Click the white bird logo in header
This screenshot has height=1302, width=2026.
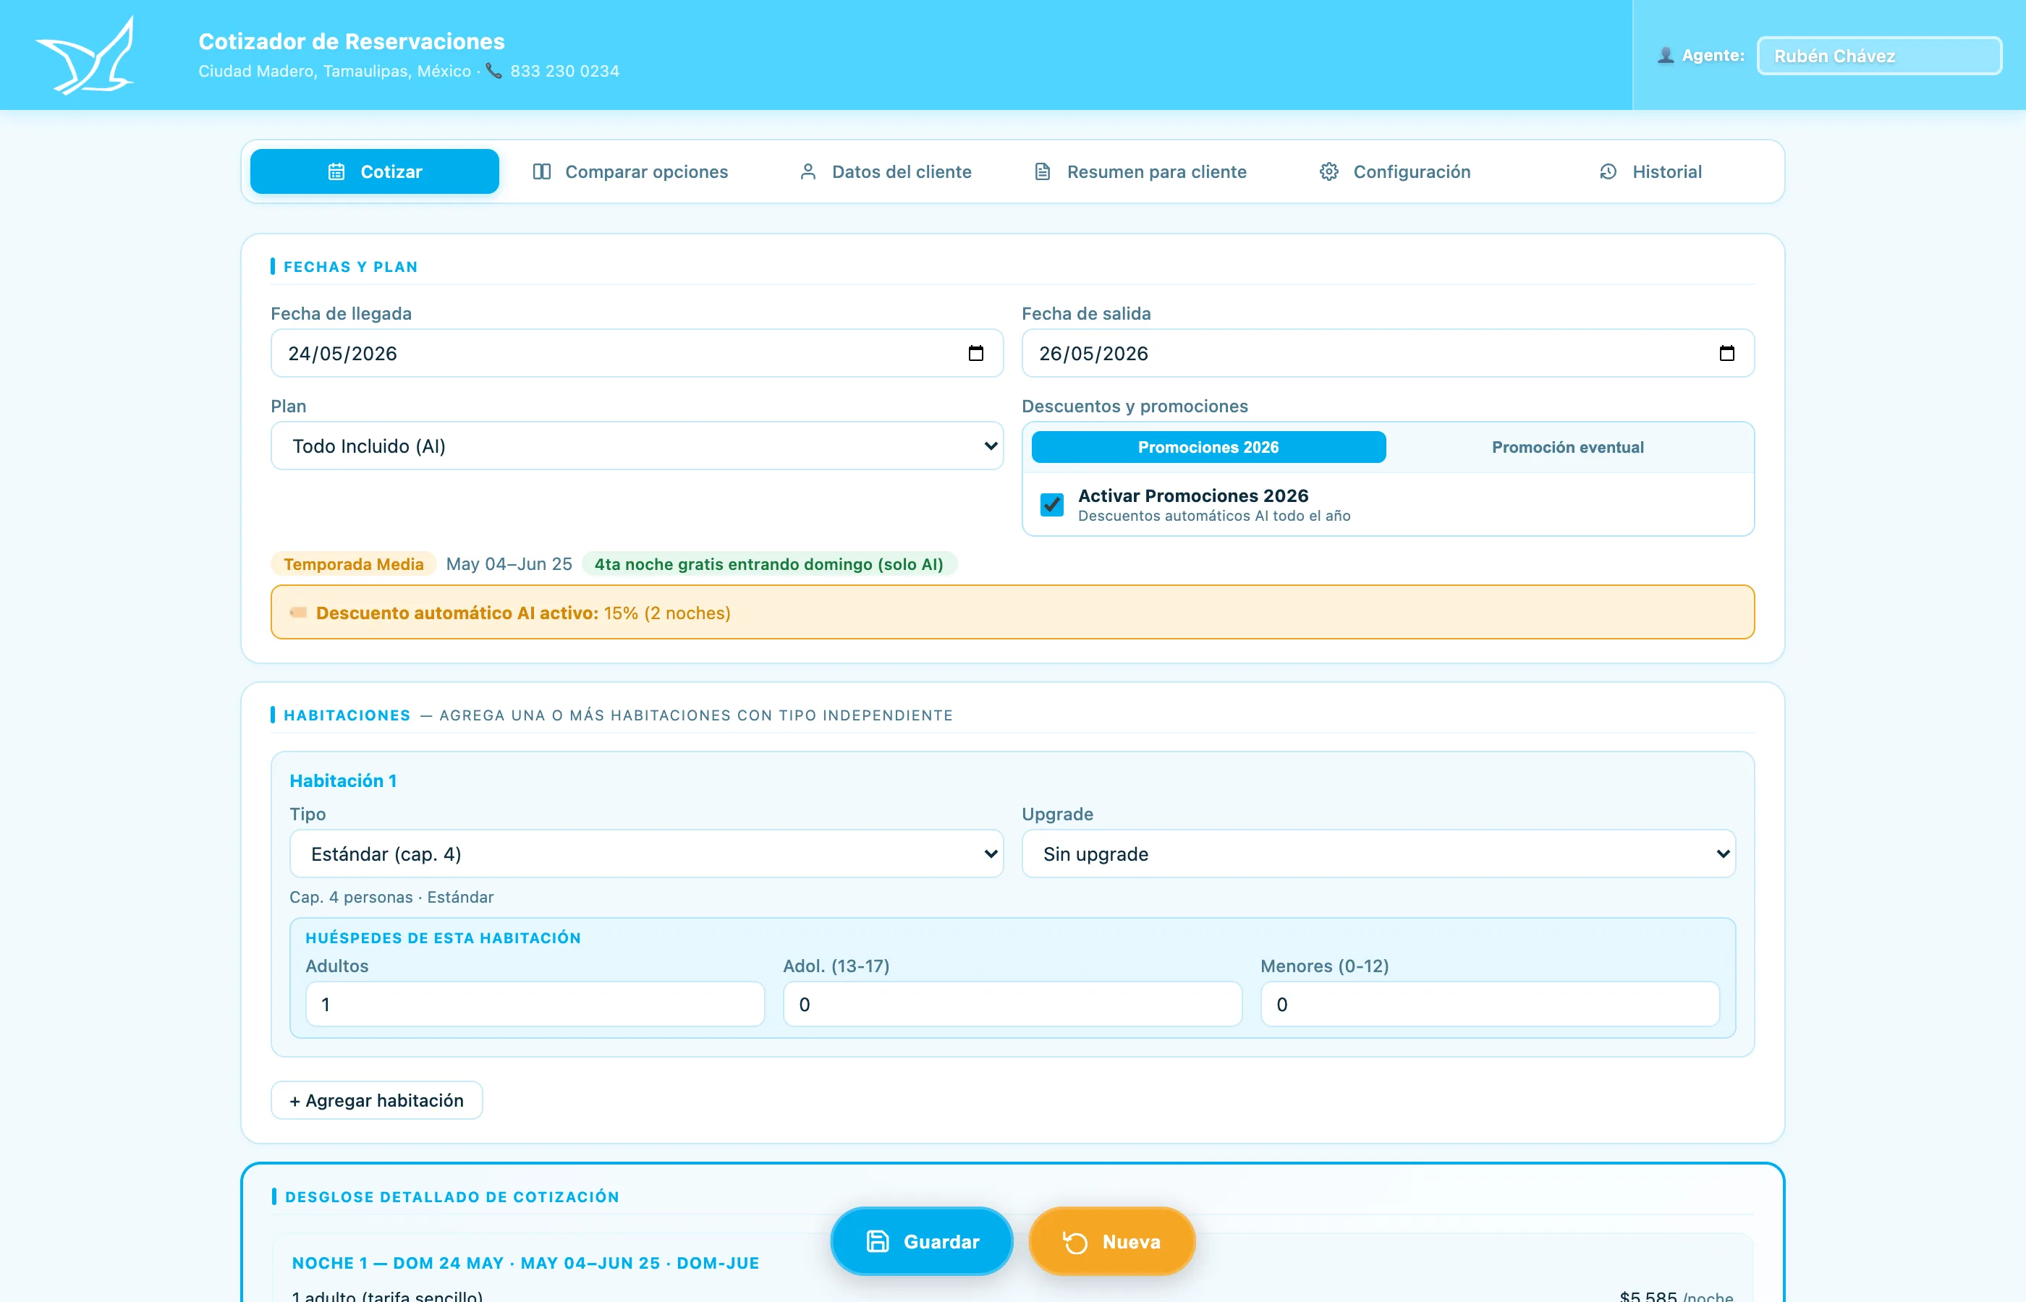[x=85, y=55]
